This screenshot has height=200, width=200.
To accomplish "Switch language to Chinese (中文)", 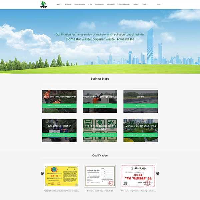I will coord(159,5).
